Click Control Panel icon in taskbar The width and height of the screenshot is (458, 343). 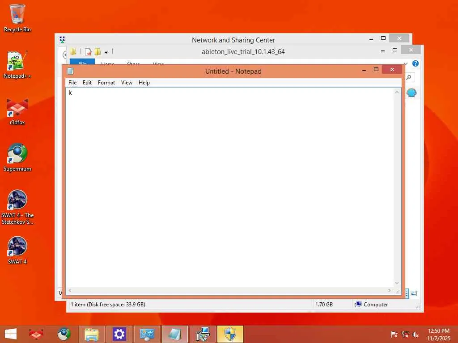[x=147, y=334]
